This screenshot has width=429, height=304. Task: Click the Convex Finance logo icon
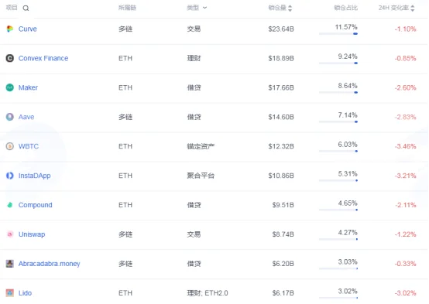10,58
